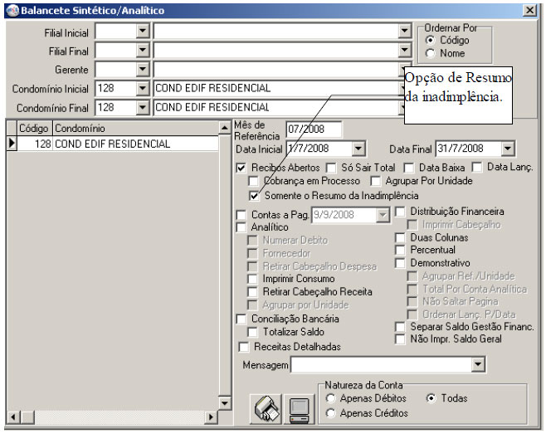Select Nome in Ordenar Por
The width and height of the screenshot is (546, 434).
(430, 53)
